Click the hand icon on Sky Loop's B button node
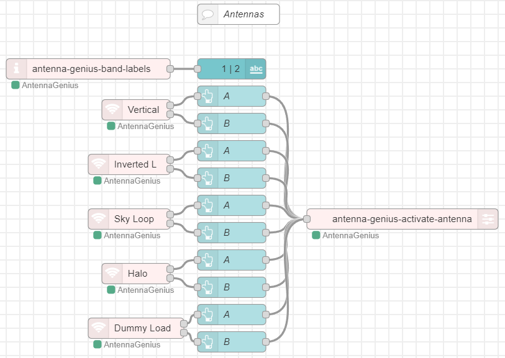Screen dimensions: 505x358 pos(207,233)
